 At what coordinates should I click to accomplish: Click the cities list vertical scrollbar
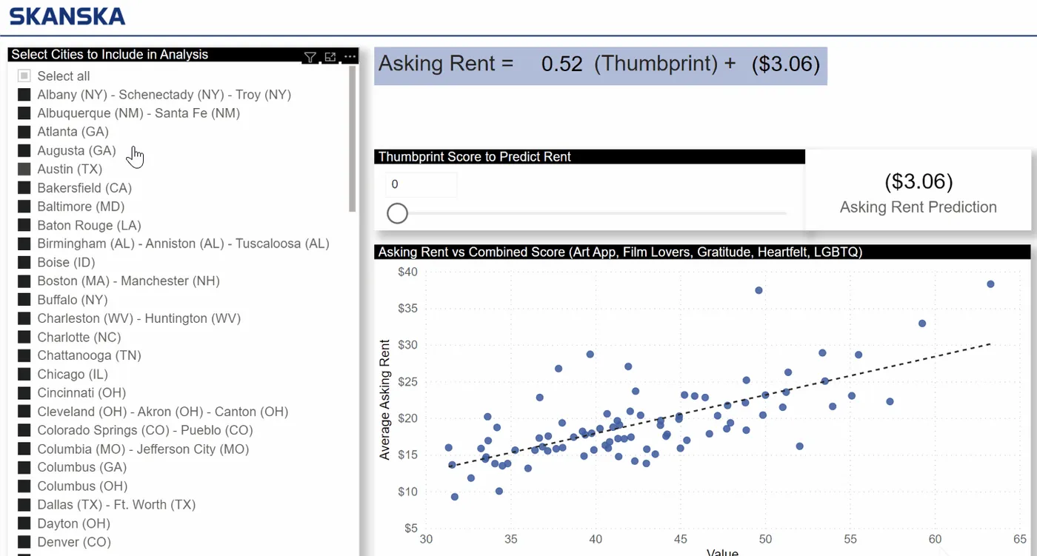point(353,139)
